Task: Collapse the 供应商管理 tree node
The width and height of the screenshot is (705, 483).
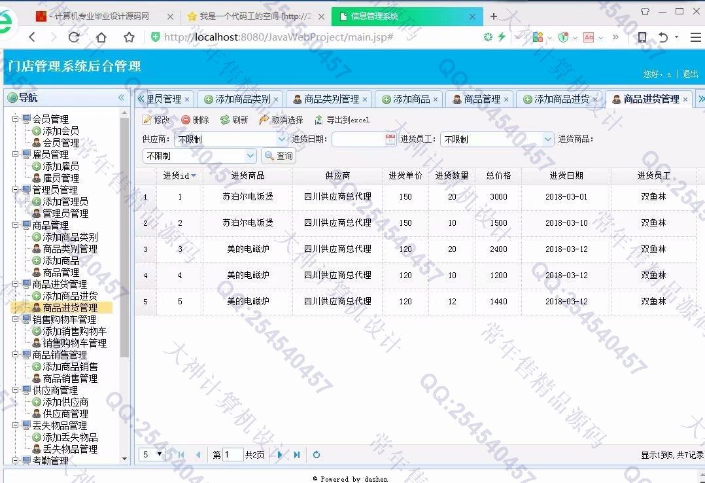Action: (15, 390)
